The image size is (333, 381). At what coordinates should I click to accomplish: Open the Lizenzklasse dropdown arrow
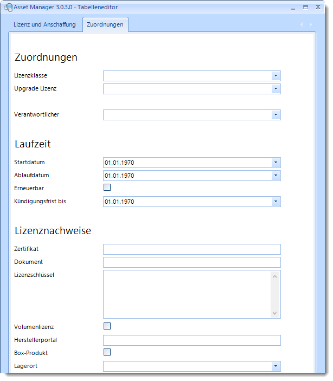coord(276,76)
